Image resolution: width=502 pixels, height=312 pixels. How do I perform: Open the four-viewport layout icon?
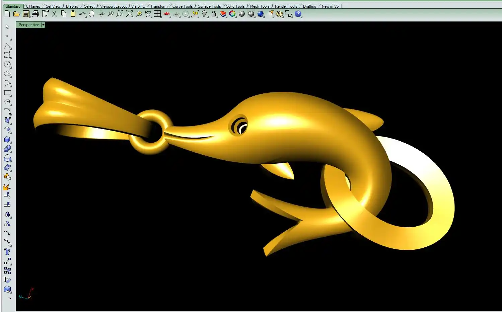click(157, 14)
